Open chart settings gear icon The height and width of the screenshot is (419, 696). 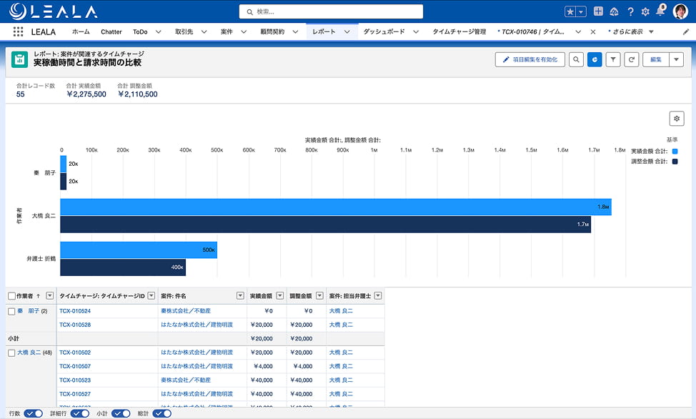677,119
